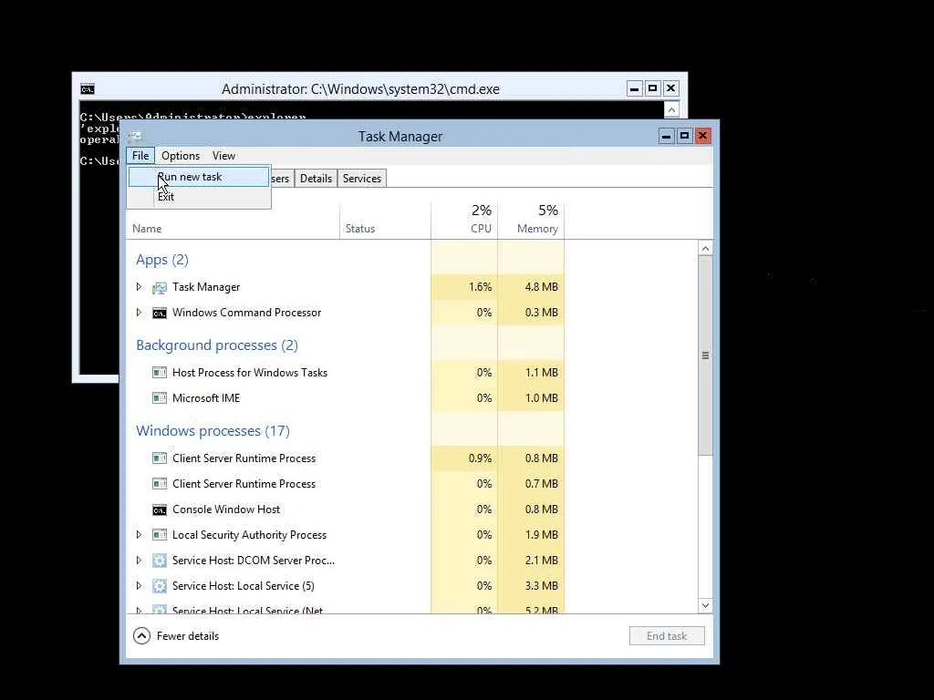
Task: Click the Microsoft IME process icon
Action: [159, 398]
